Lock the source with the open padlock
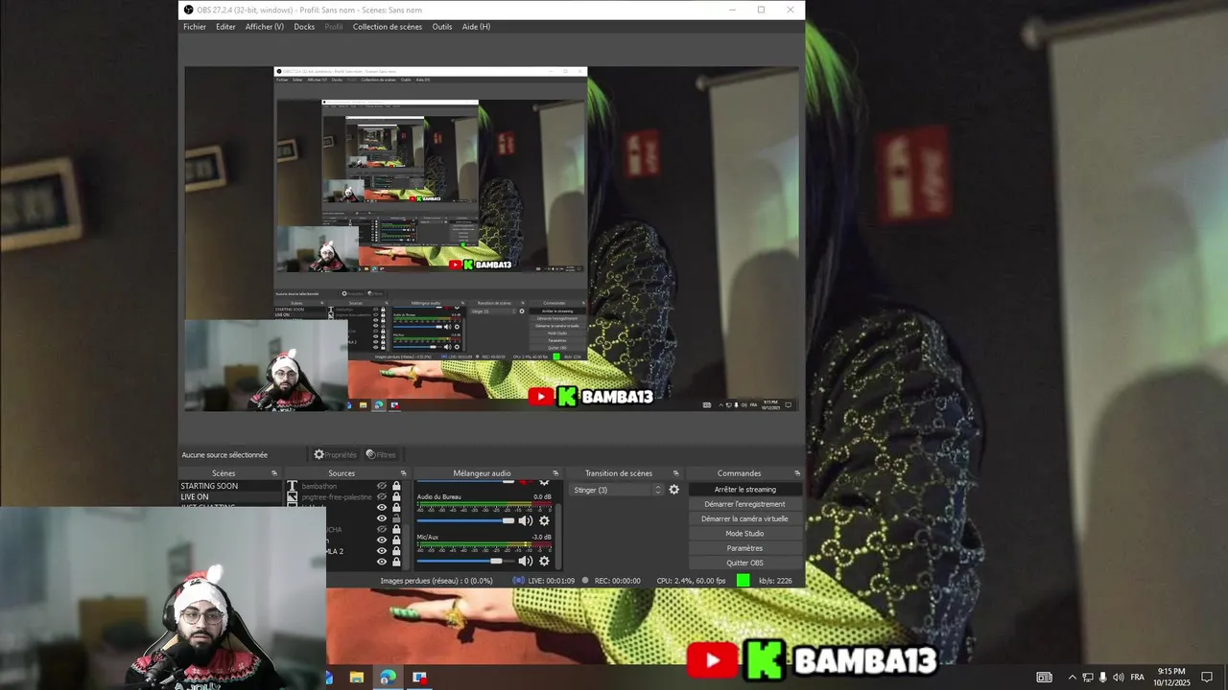 [x=396, y=518]
